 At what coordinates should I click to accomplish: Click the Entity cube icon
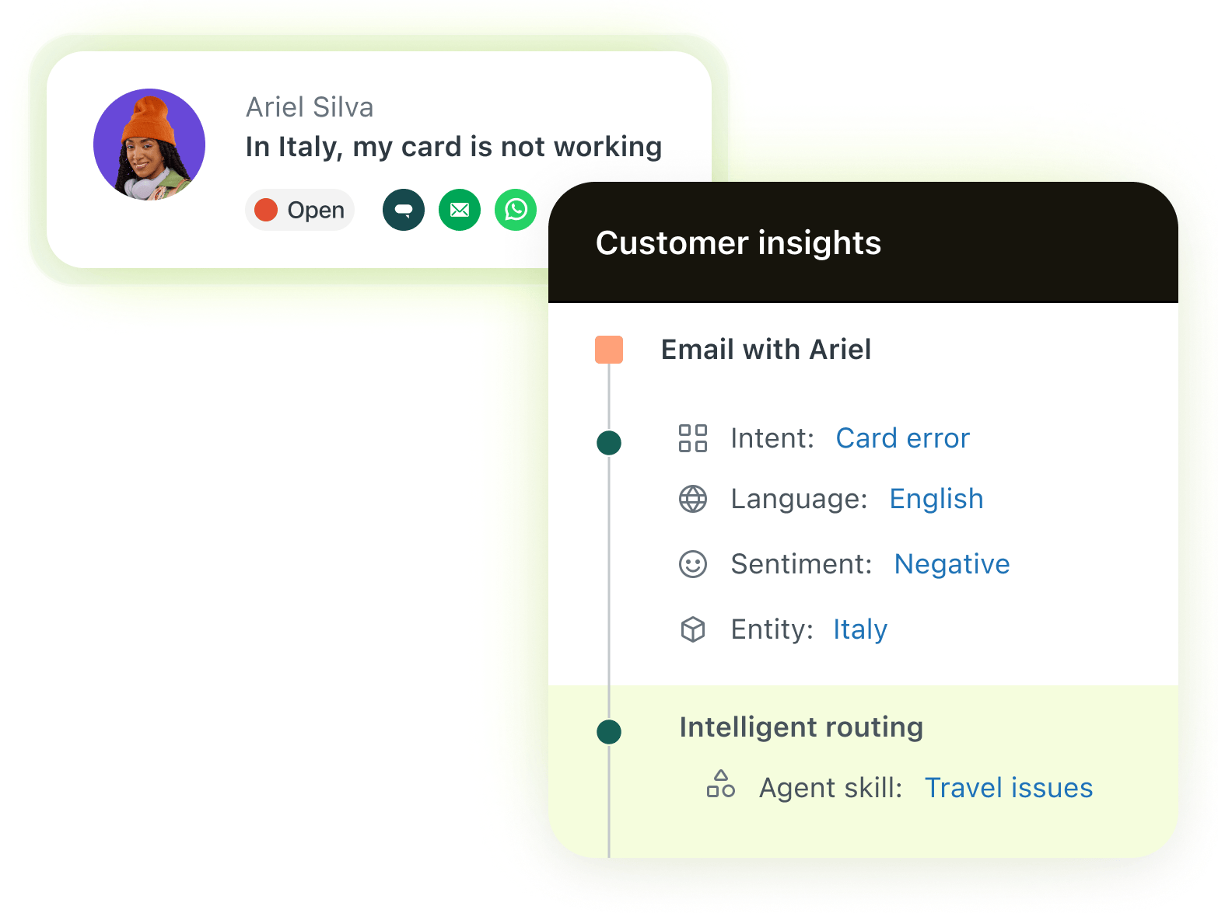693,629
